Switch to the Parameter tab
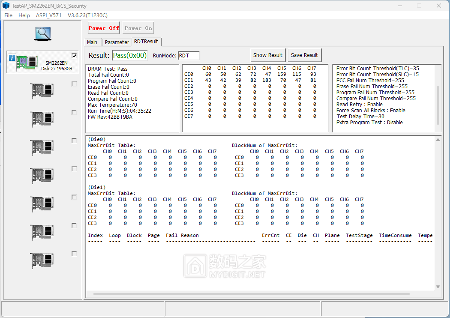 click(x=117, y=42)
